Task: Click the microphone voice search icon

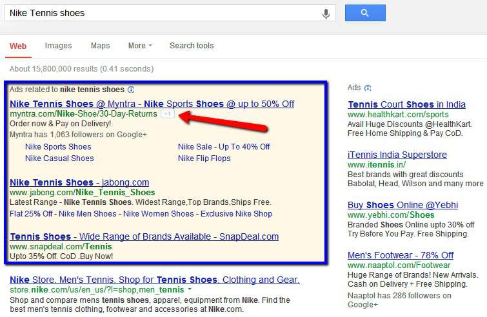Action: 326,14
